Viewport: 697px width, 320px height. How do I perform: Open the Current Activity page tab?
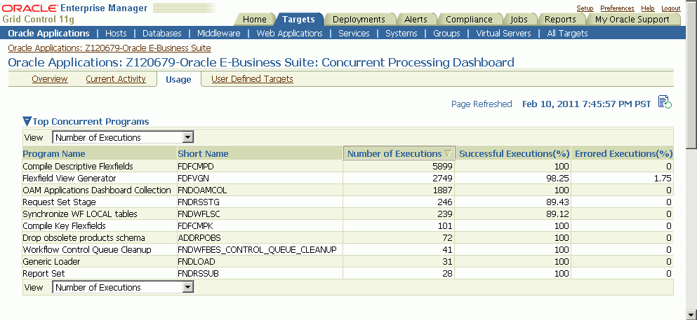[116, 79]
